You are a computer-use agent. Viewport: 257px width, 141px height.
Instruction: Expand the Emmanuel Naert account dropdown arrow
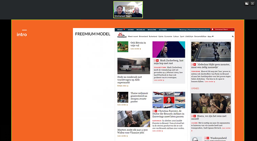(x=232, y=30)
